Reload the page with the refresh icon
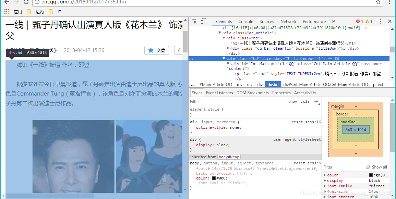396x199 pixels. click(x=26, y=2)
